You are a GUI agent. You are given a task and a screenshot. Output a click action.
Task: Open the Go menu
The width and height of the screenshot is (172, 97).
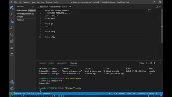point(38,2)
